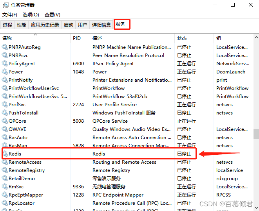The image size is (259, 211).
Task: Click the gear icon beside QWAVE
Action: click(x=5, y=129)
